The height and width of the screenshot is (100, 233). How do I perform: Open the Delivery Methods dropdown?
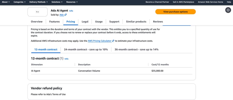coord(39,2)
